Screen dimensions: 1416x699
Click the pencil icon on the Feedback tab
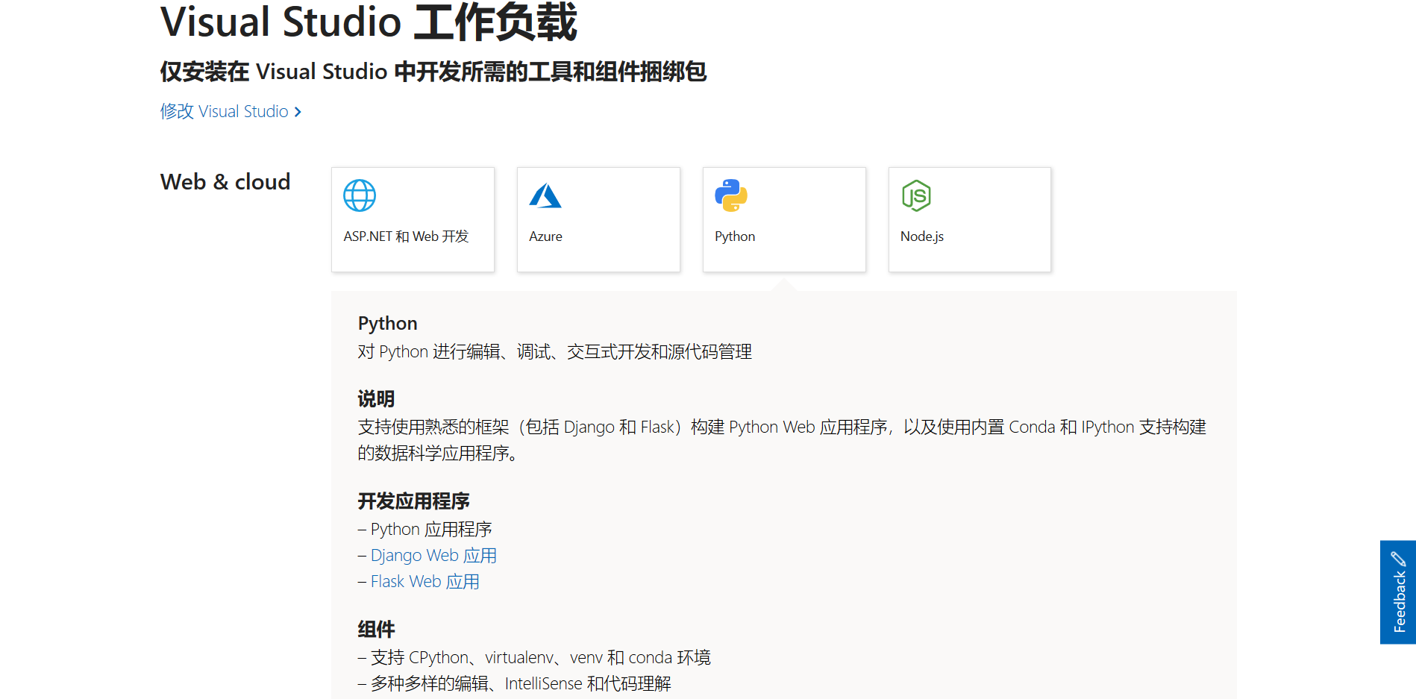point(1398,559)
